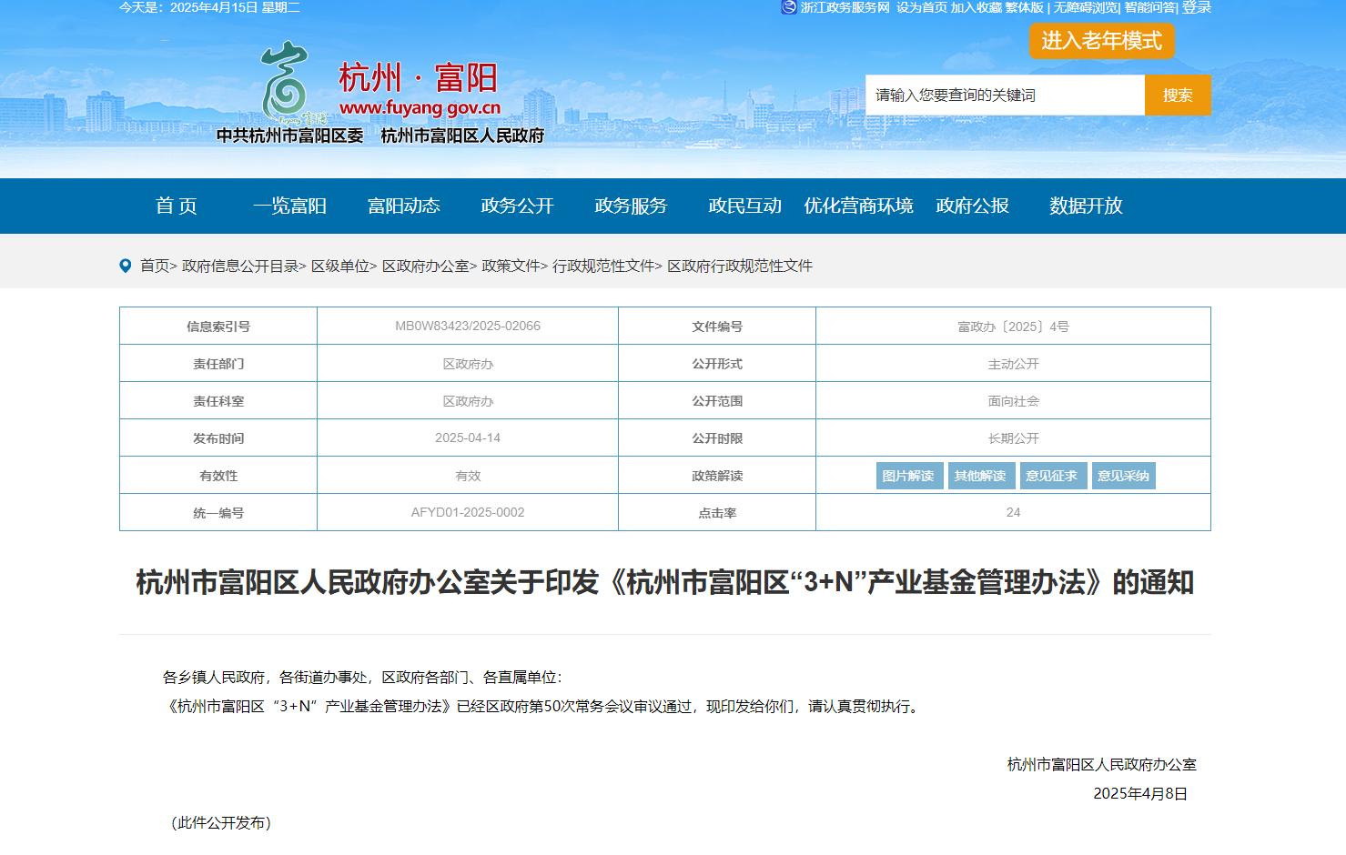This screenshot has width=1346, height=855.
Task: Open 政务服务 navigation item
Action: (x=631, y=206)
